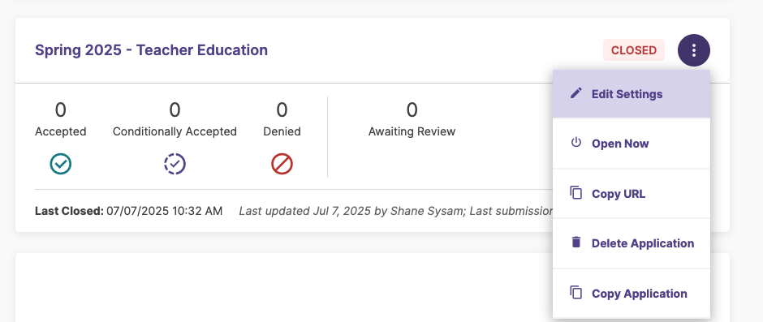Screen dimensions: 763x322
Task: Click the dashed Conditionally Accepted checkmark icon
Action: click(175, 164)
